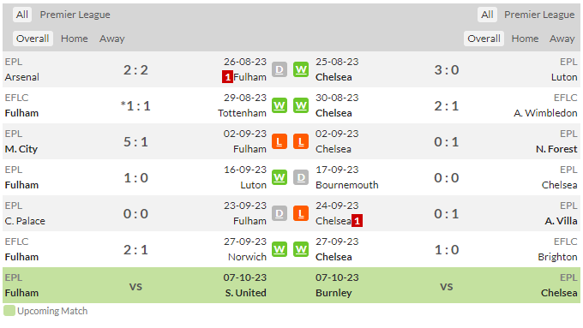Screen dimensions: 583x328
Task: Click the loss badge for Chelsea vs N. Forest
Action: [x=301, y=141]
